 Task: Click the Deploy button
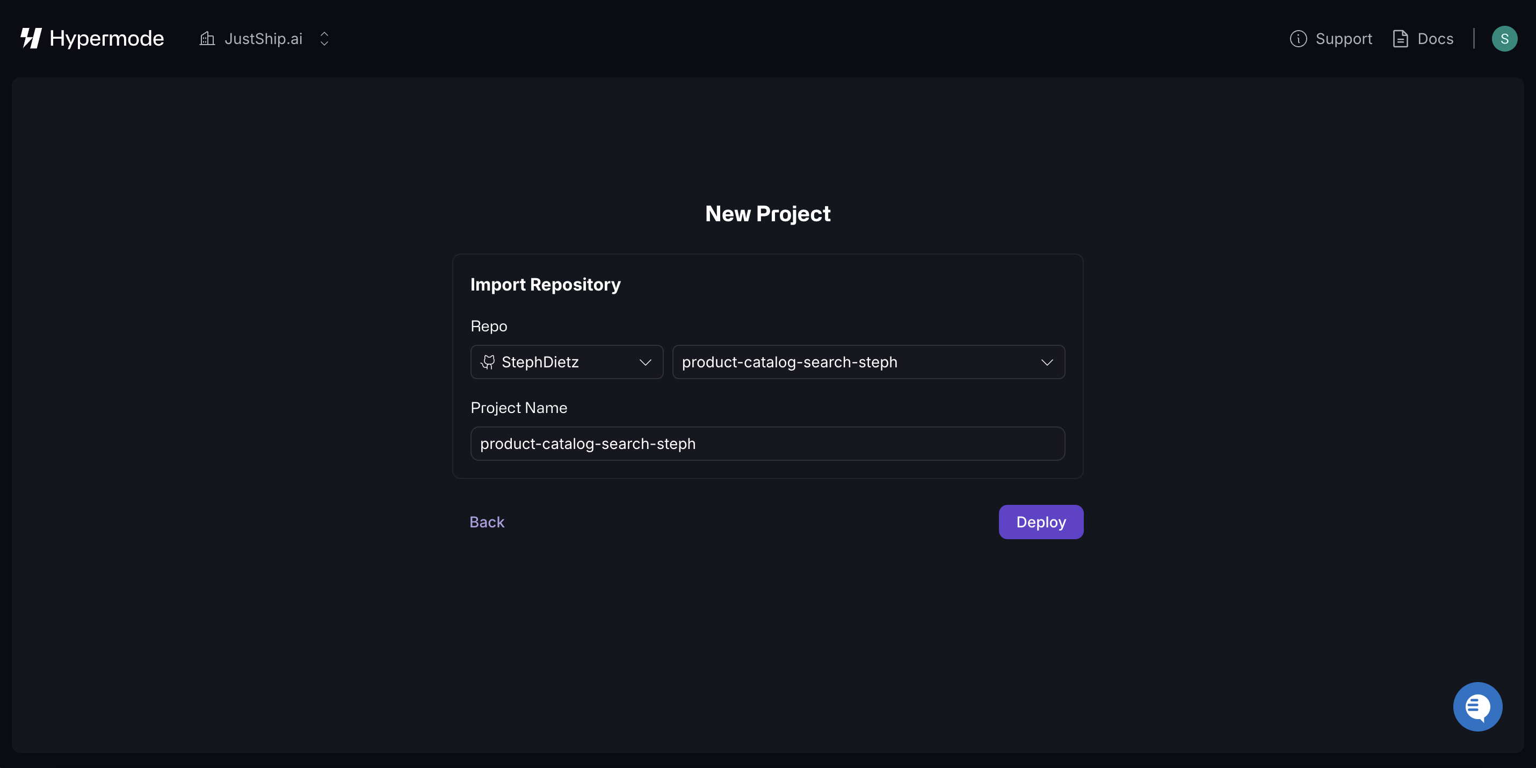click(x=1040, y=521)
